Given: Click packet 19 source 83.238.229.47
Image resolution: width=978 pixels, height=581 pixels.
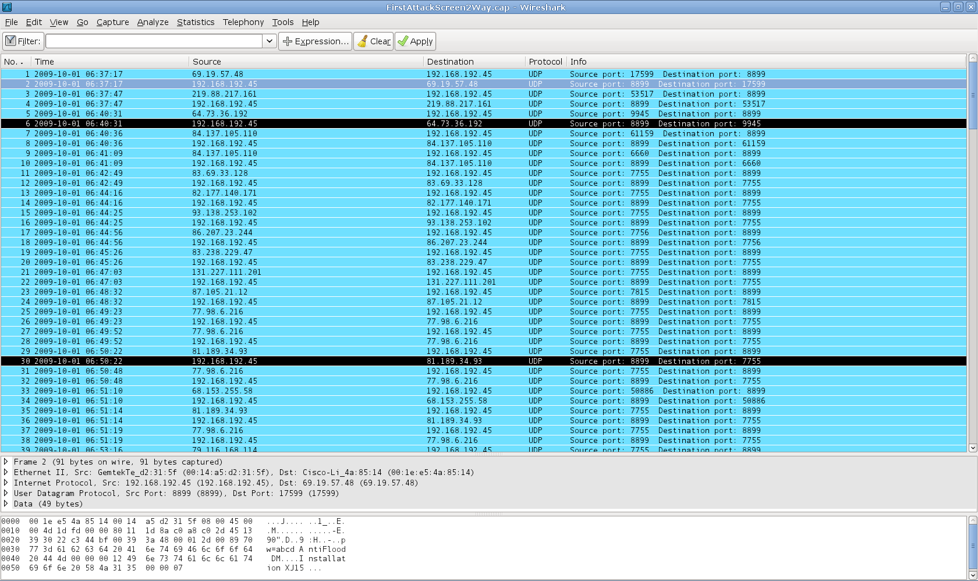Looking at the screenshot, I should pos(222,252).
